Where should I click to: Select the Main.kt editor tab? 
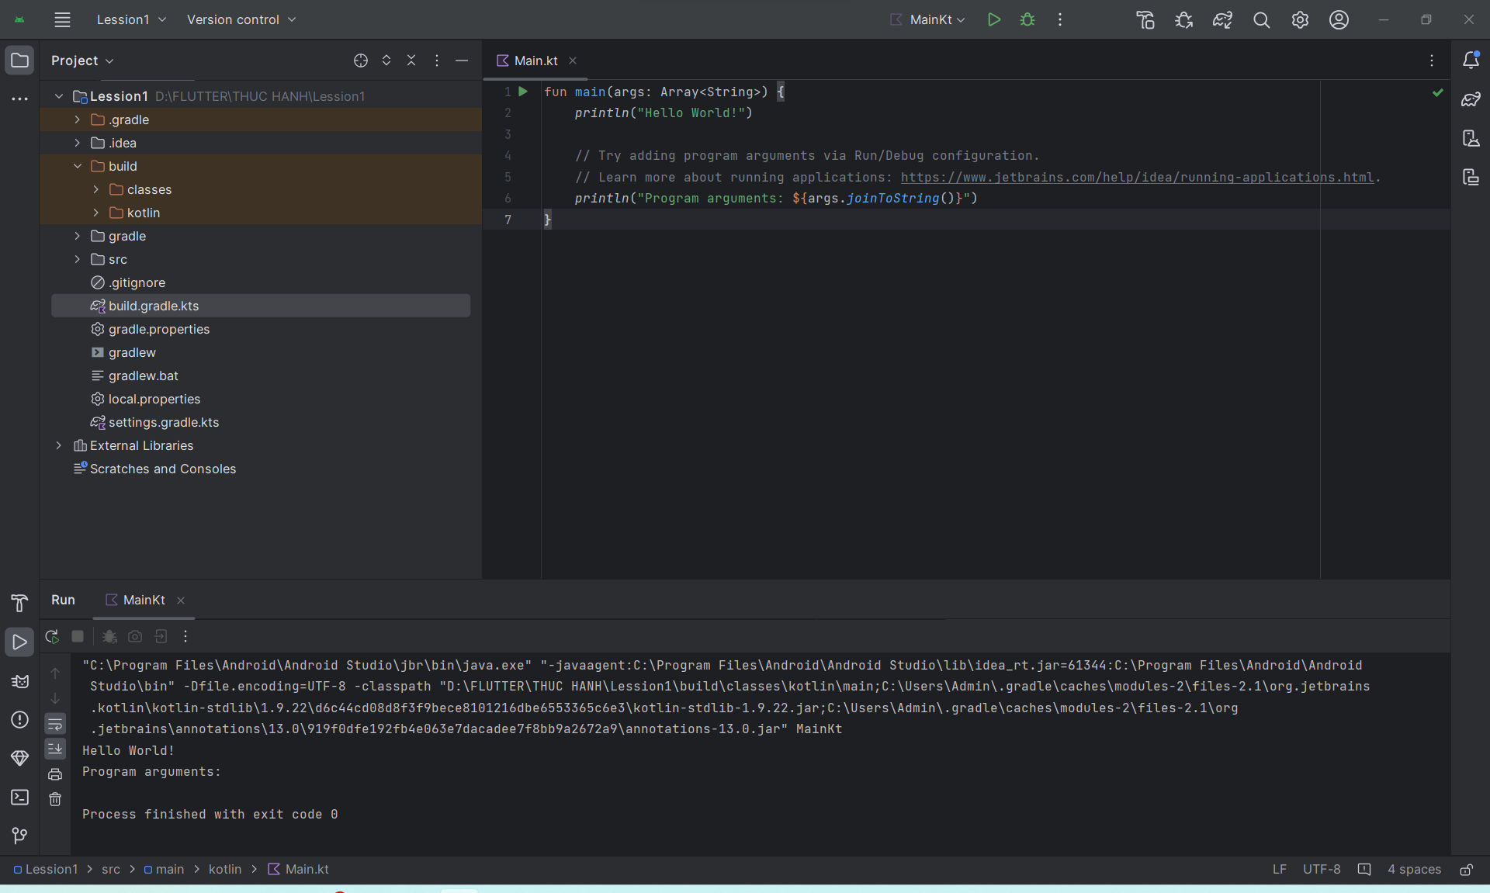point(535,61)
